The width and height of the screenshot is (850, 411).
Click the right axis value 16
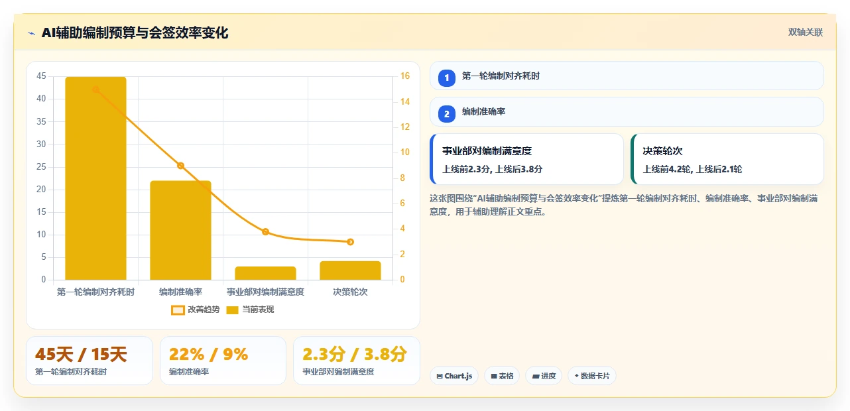tap(405, 76)
